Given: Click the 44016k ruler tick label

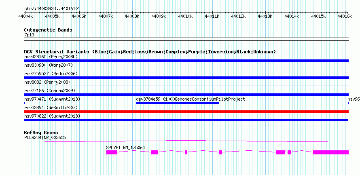Looking at the screenshot, I should coord(345,16).
